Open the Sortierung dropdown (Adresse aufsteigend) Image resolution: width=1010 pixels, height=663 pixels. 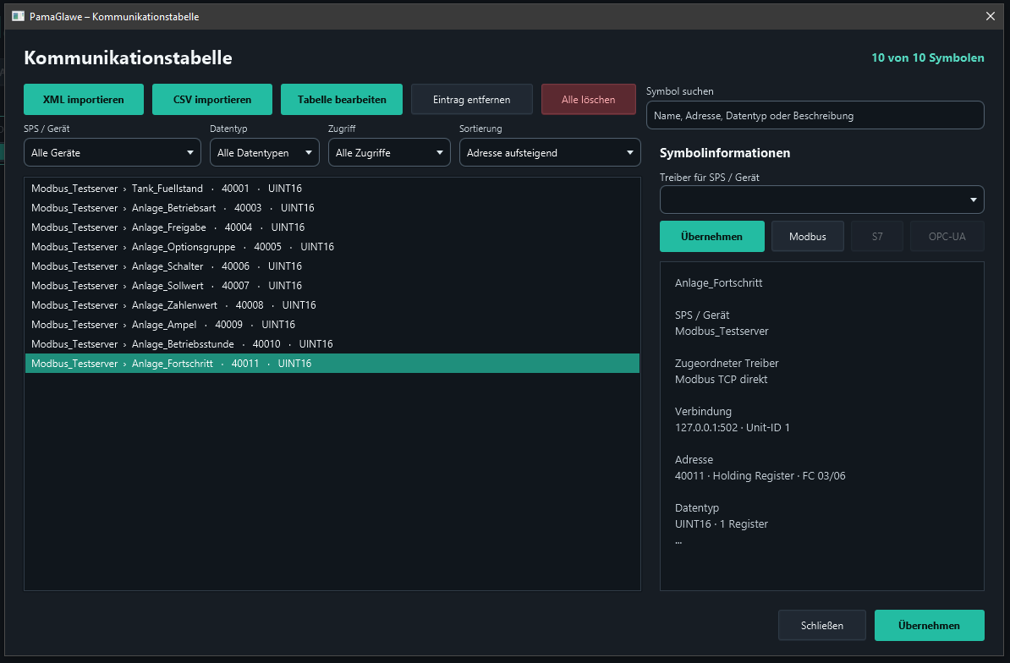[550, 153]
